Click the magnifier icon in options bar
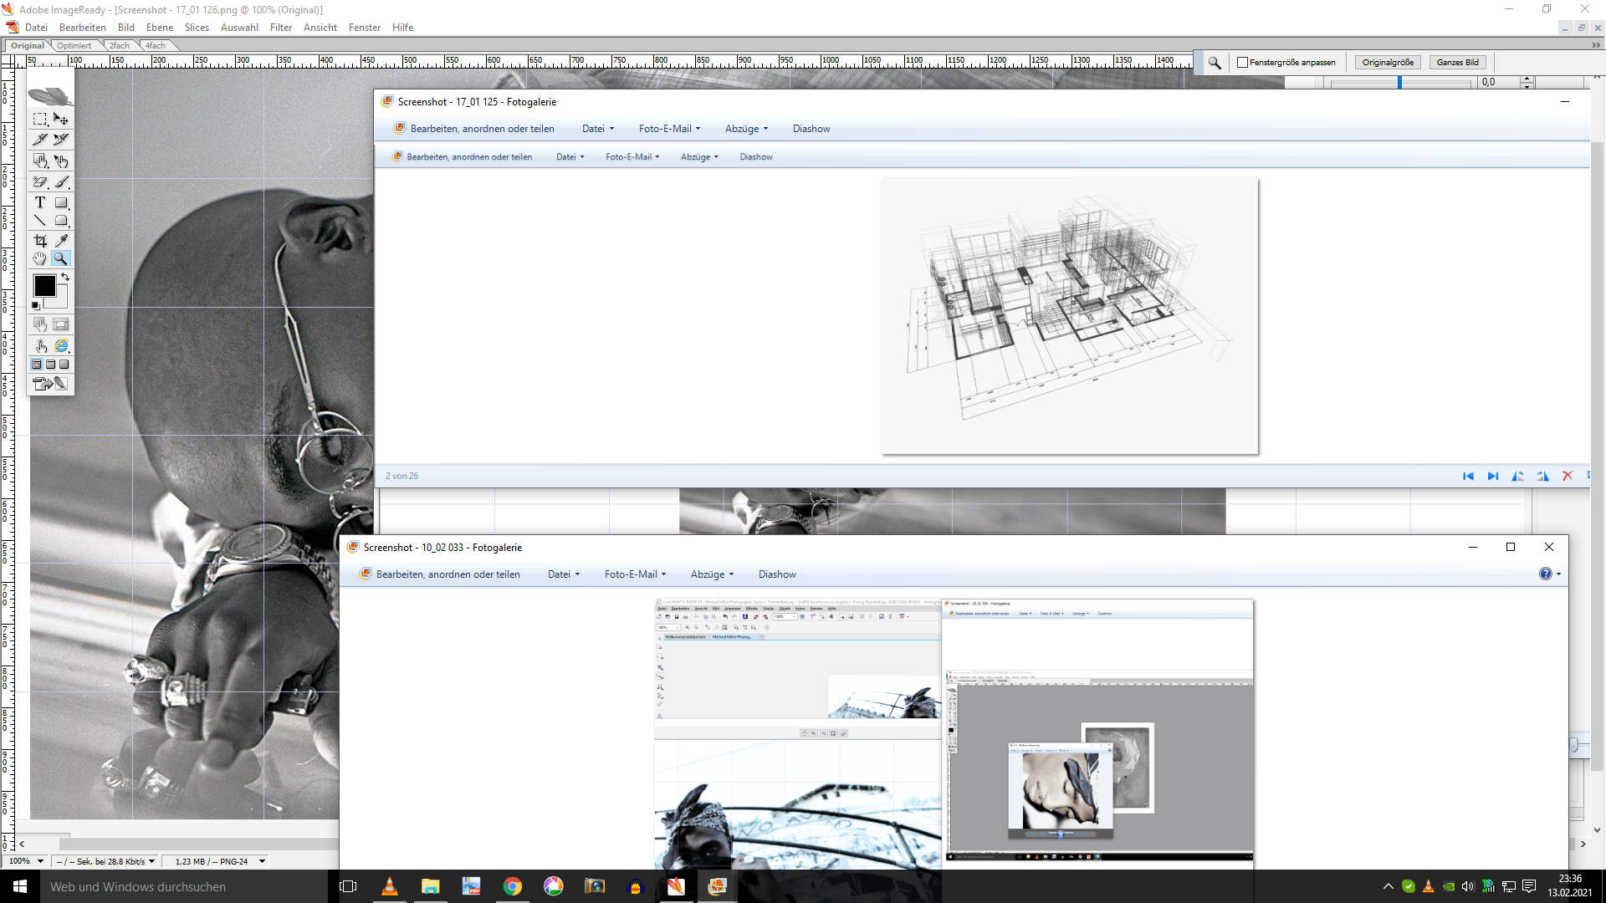This screenshot has width=1606, height=903. pos(1215,63)
